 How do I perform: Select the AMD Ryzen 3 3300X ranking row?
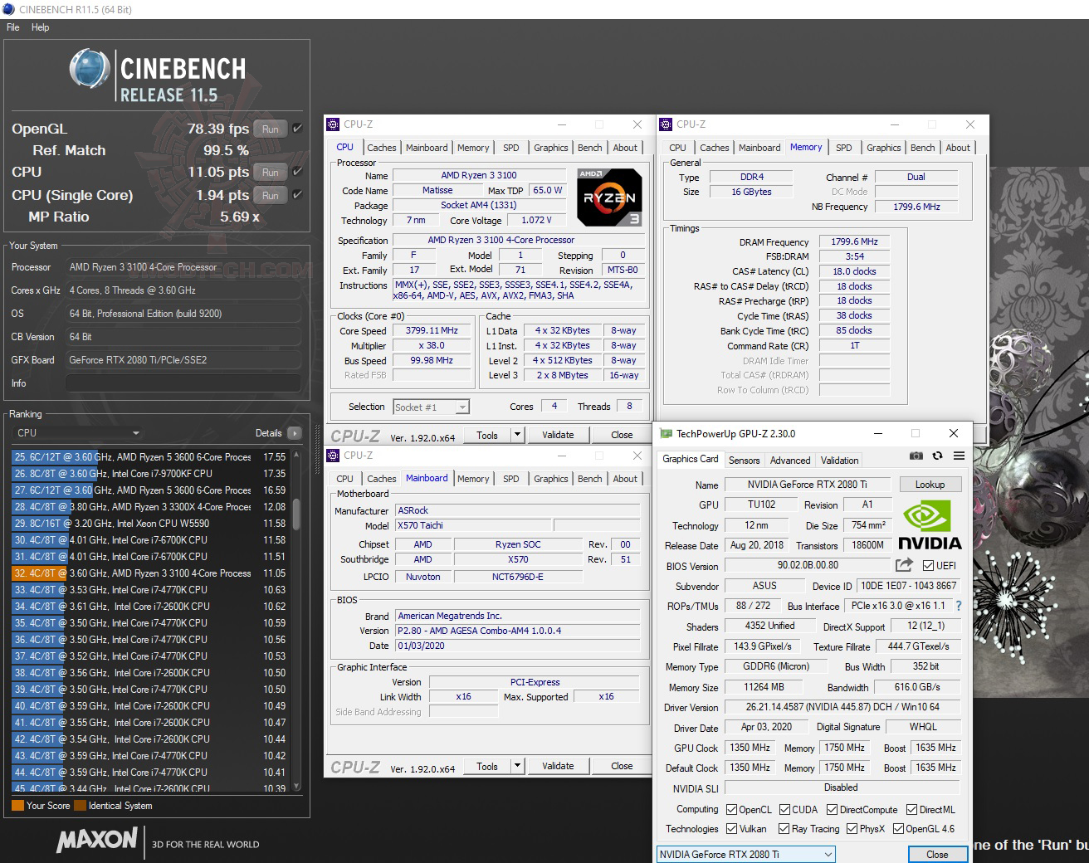149,507
